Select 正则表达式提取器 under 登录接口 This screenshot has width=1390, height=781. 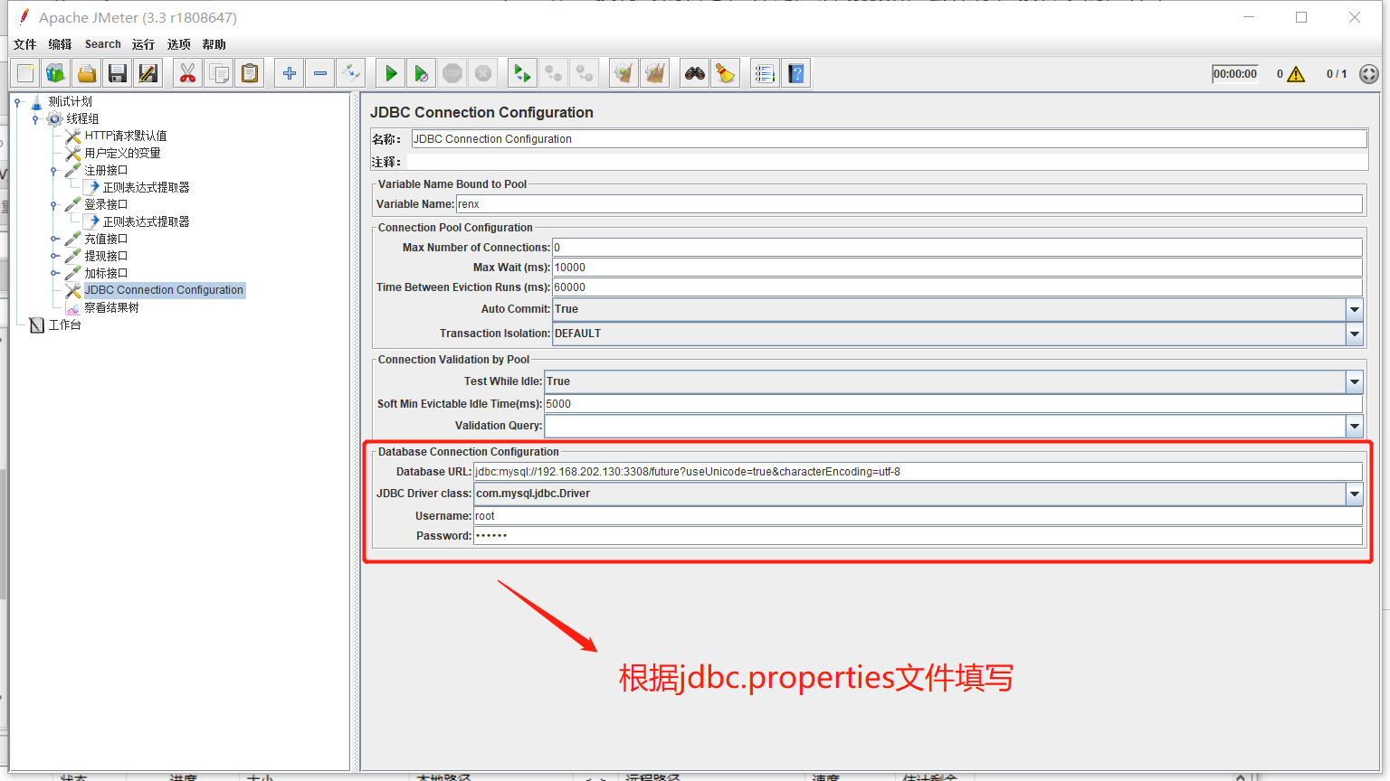146,221
